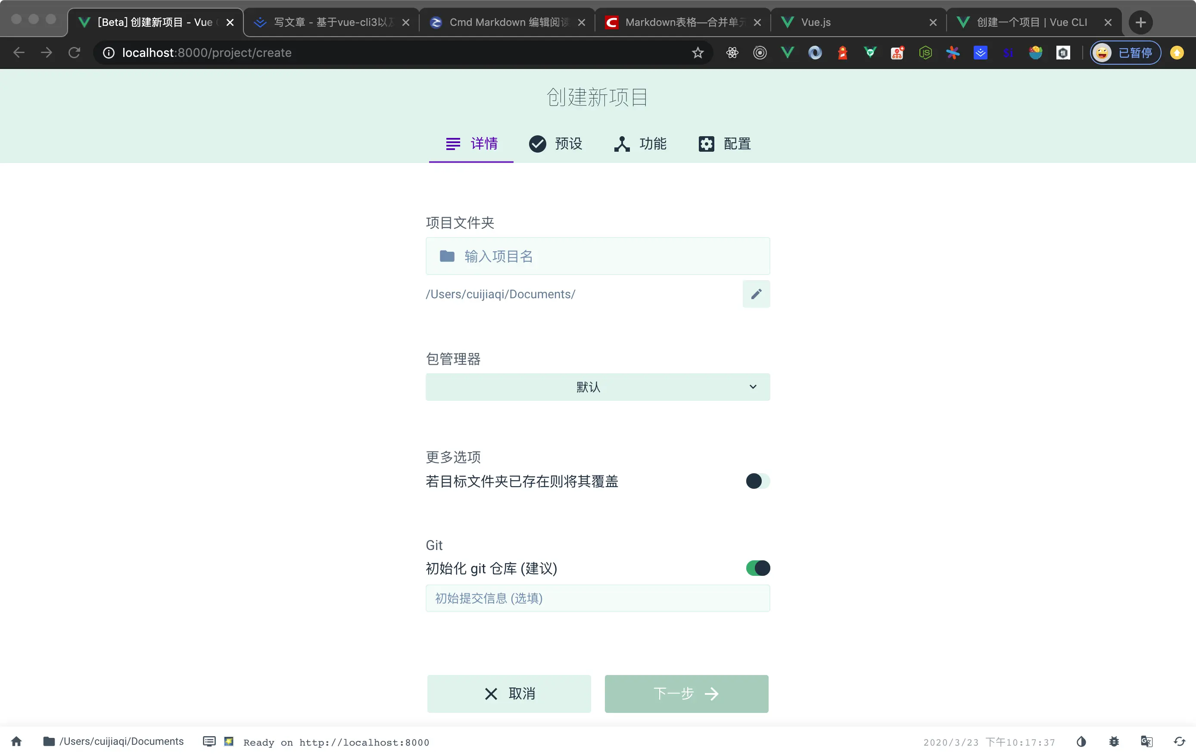This screenshot has height=756, width=1196.
Task: Click the 下一步 button
Action: pyautogui.click(x=686, y=694)
